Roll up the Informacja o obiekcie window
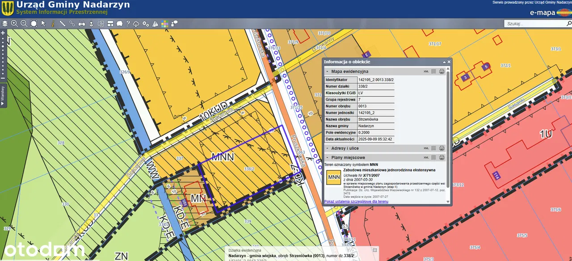Screen dimensions: 572x261 pos(444,62)
